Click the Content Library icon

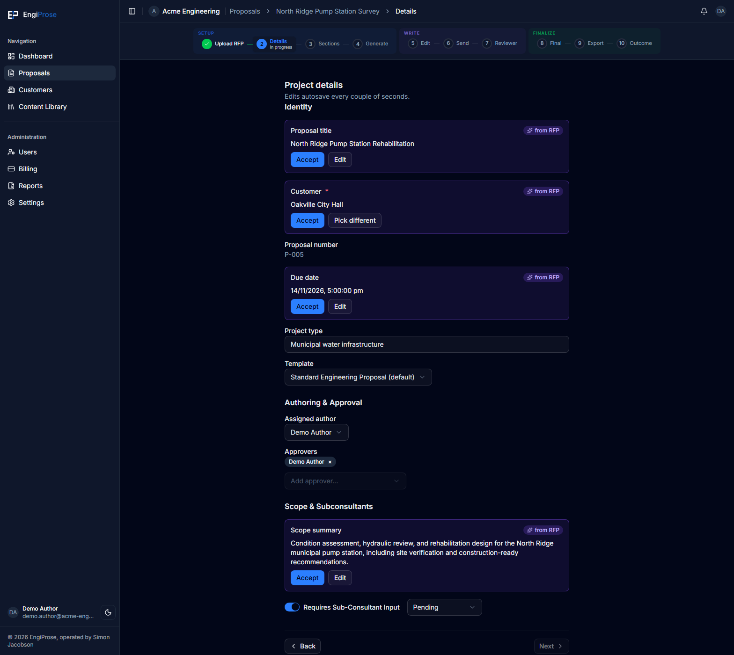[x=11, y=107]
